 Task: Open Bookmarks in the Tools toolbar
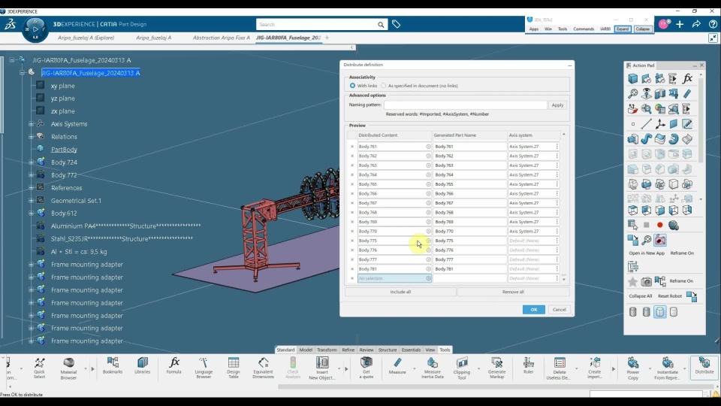(113, 366)
